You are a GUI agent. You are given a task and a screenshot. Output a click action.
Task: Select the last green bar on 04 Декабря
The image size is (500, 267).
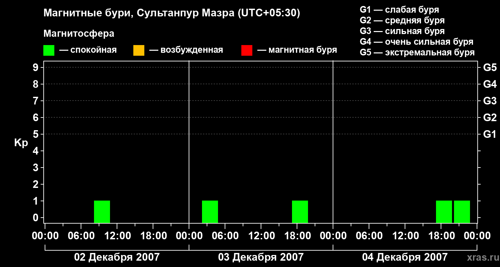(462, 212)
